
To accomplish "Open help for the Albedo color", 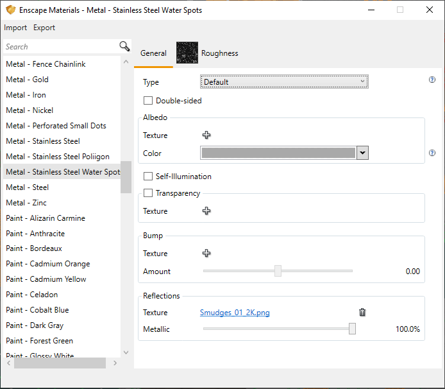I will point(432,153).
